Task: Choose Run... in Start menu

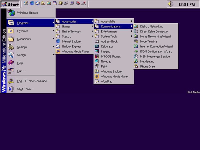Action: coord(31,71)
